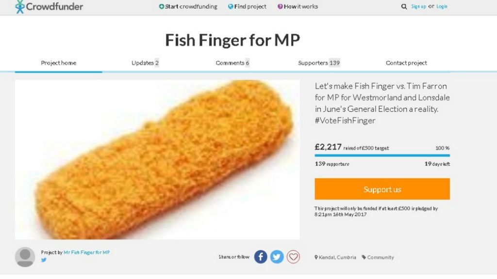Click the Kendal, Cumbria location tag
Image resolution: width=497 pixels, height=279 pixels.
click(x=335, y=257)
